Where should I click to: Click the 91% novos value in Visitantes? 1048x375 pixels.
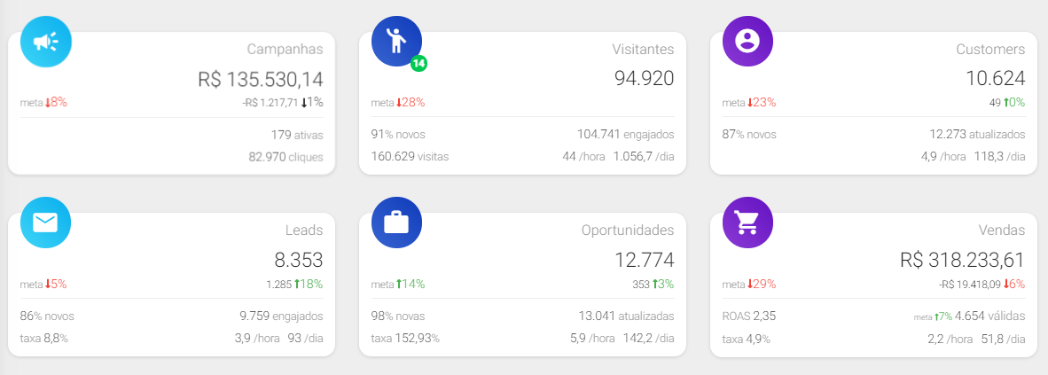pos(398,135)
